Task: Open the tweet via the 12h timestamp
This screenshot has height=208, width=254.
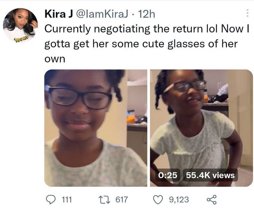Action: pos(146,14)
